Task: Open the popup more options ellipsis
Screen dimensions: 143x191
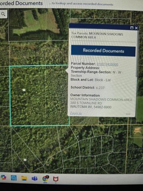Action: (128, 114)
